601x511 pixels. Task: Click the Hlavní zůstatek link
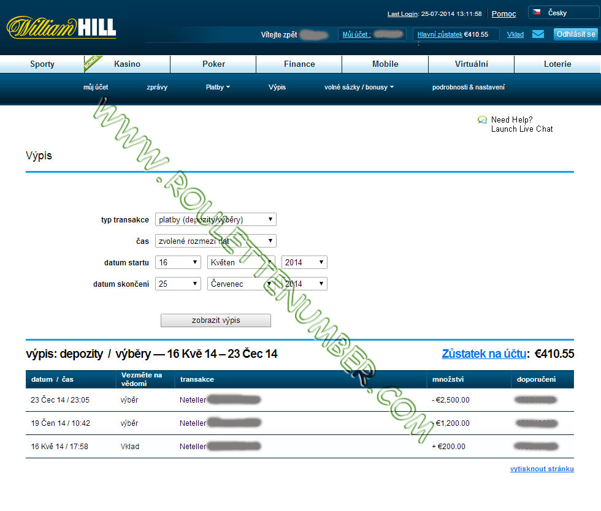pyautogui.click(x=440, y=34)
